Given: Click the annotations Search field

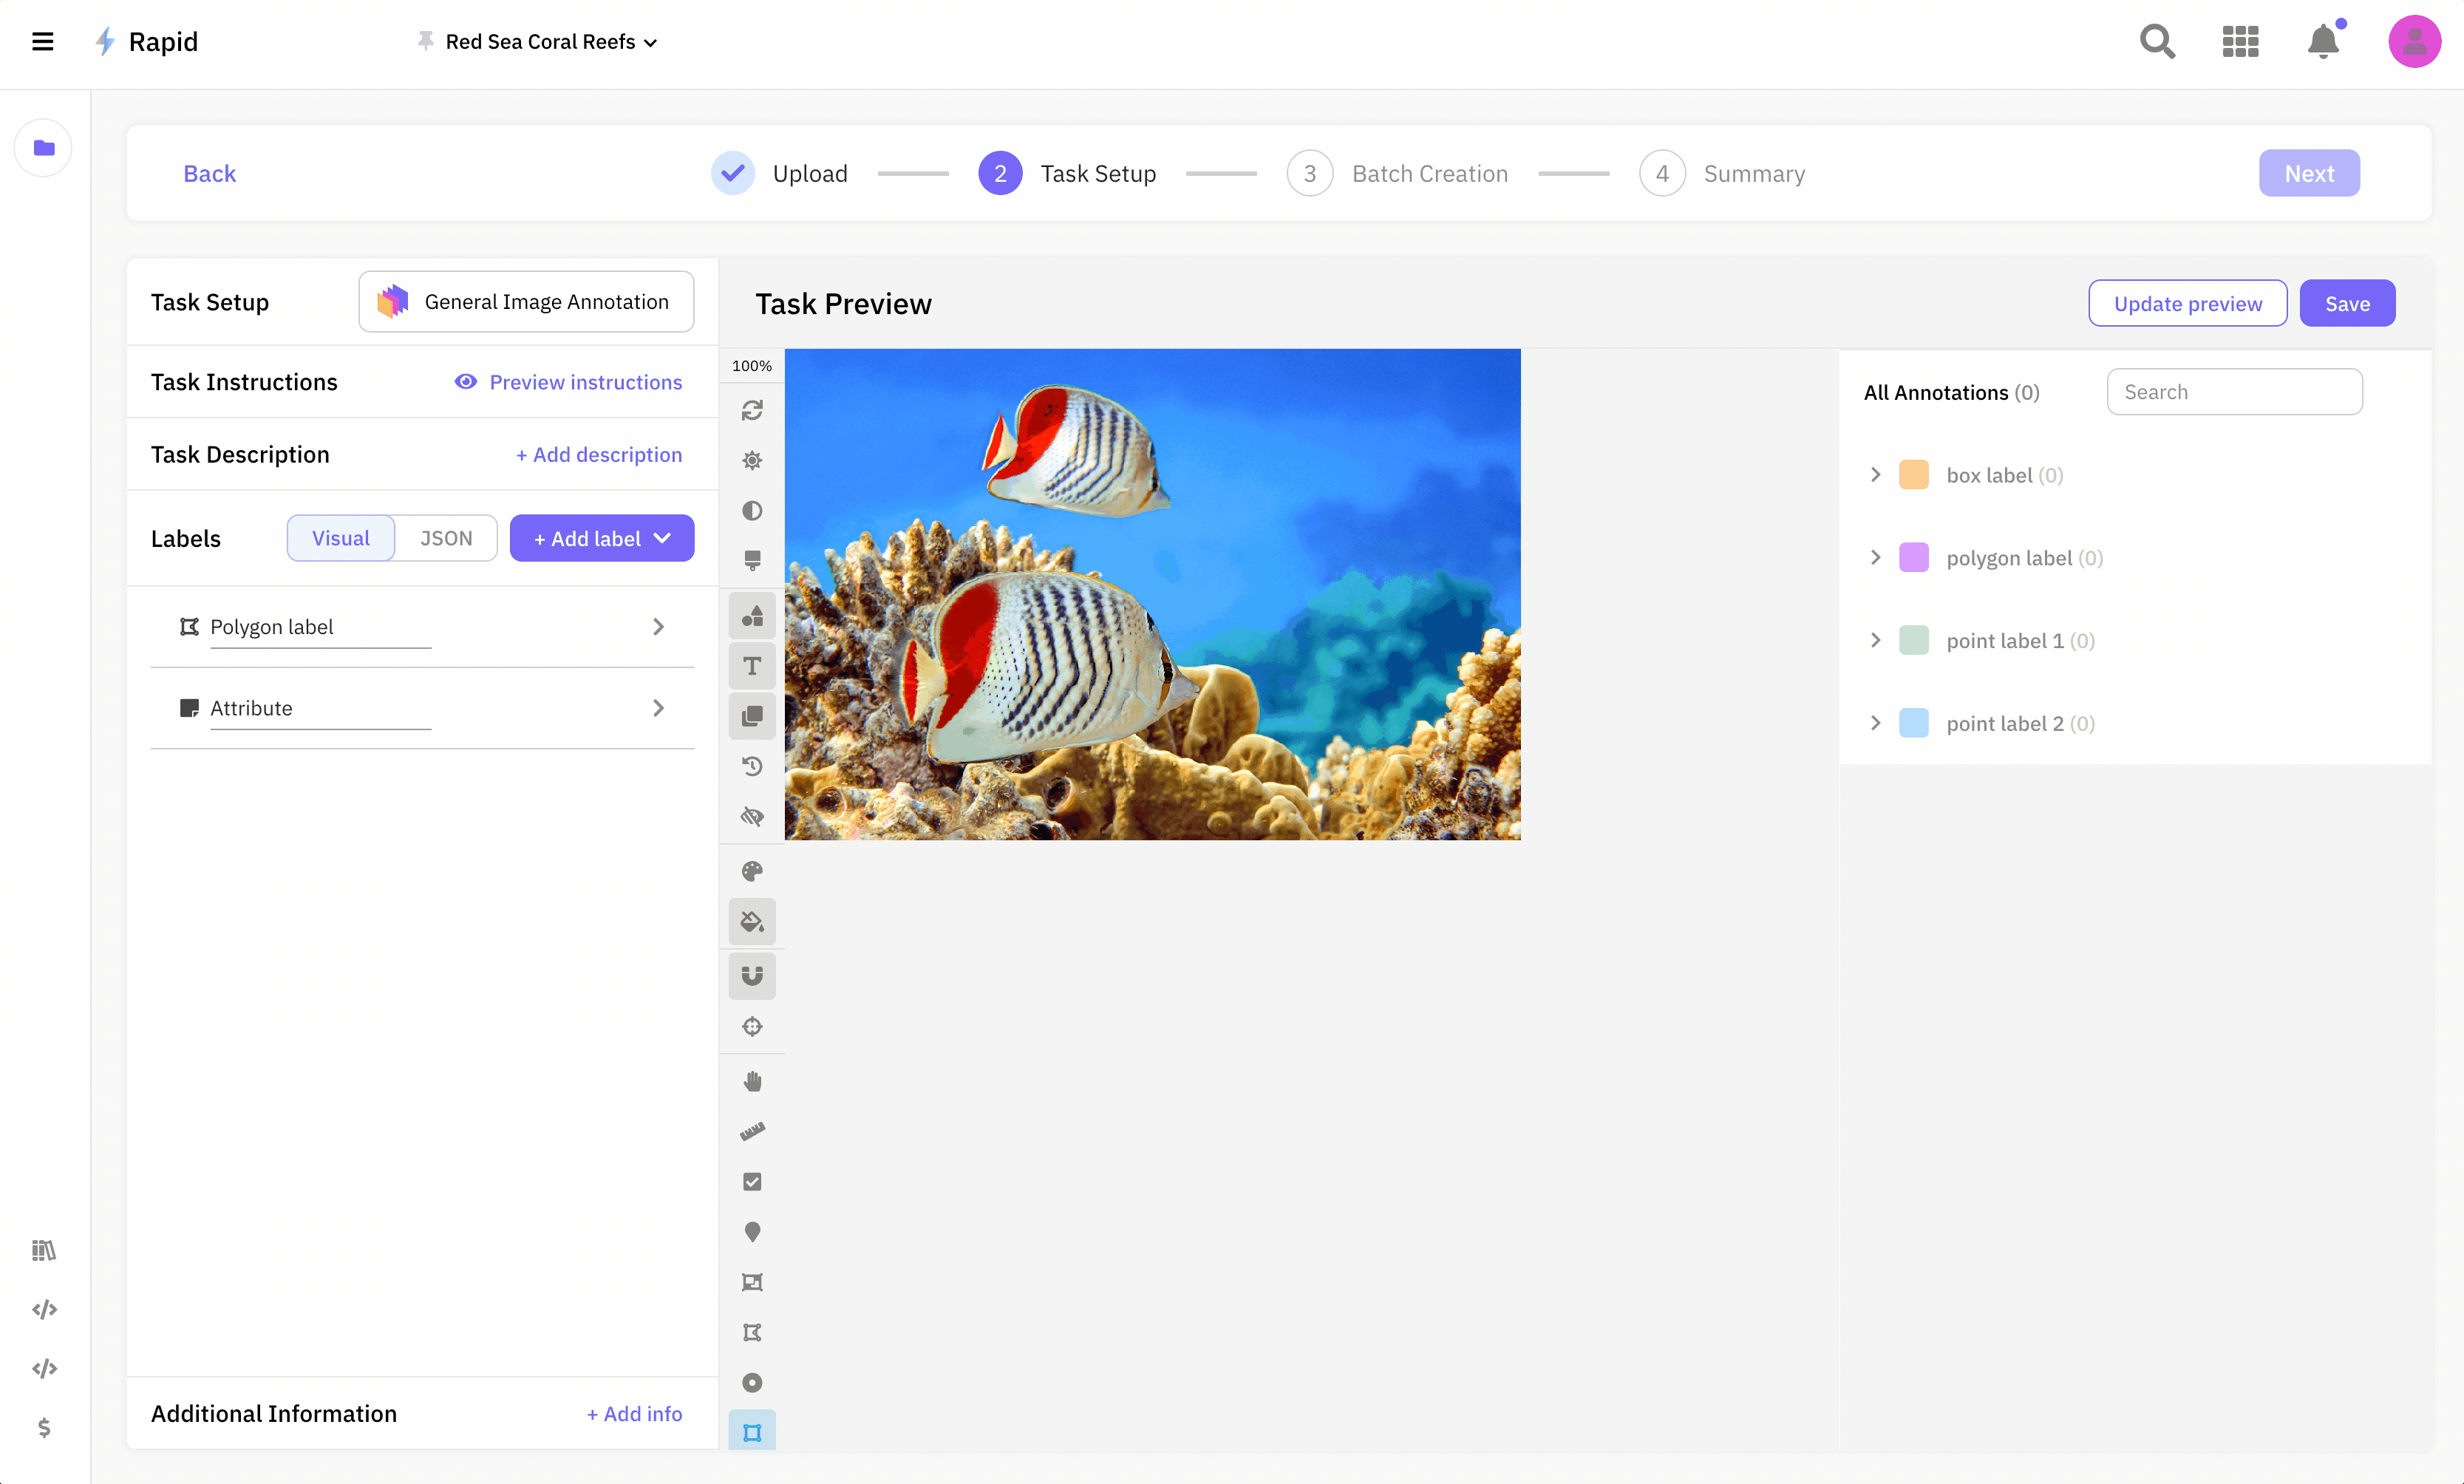Looking at the screenshot, I should [2234, 392].
